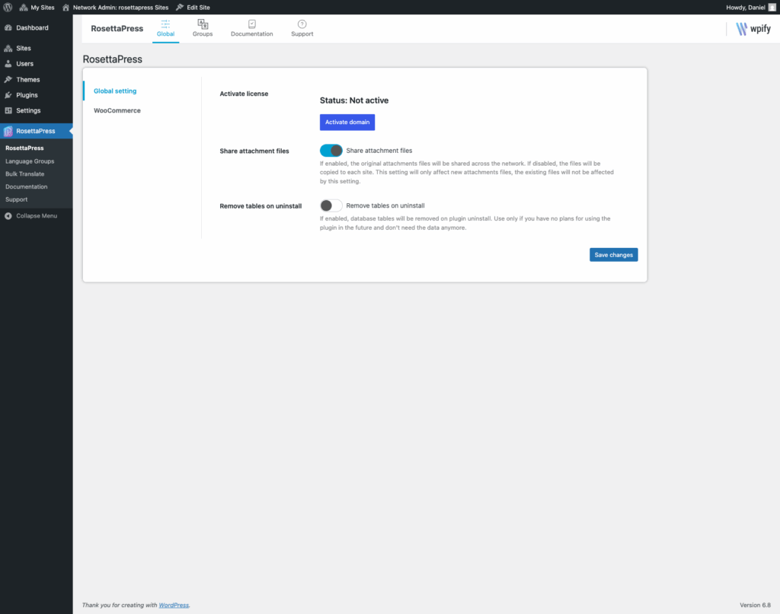Open the Users menu item
780x614 pixels.
[x=37, y=64]
